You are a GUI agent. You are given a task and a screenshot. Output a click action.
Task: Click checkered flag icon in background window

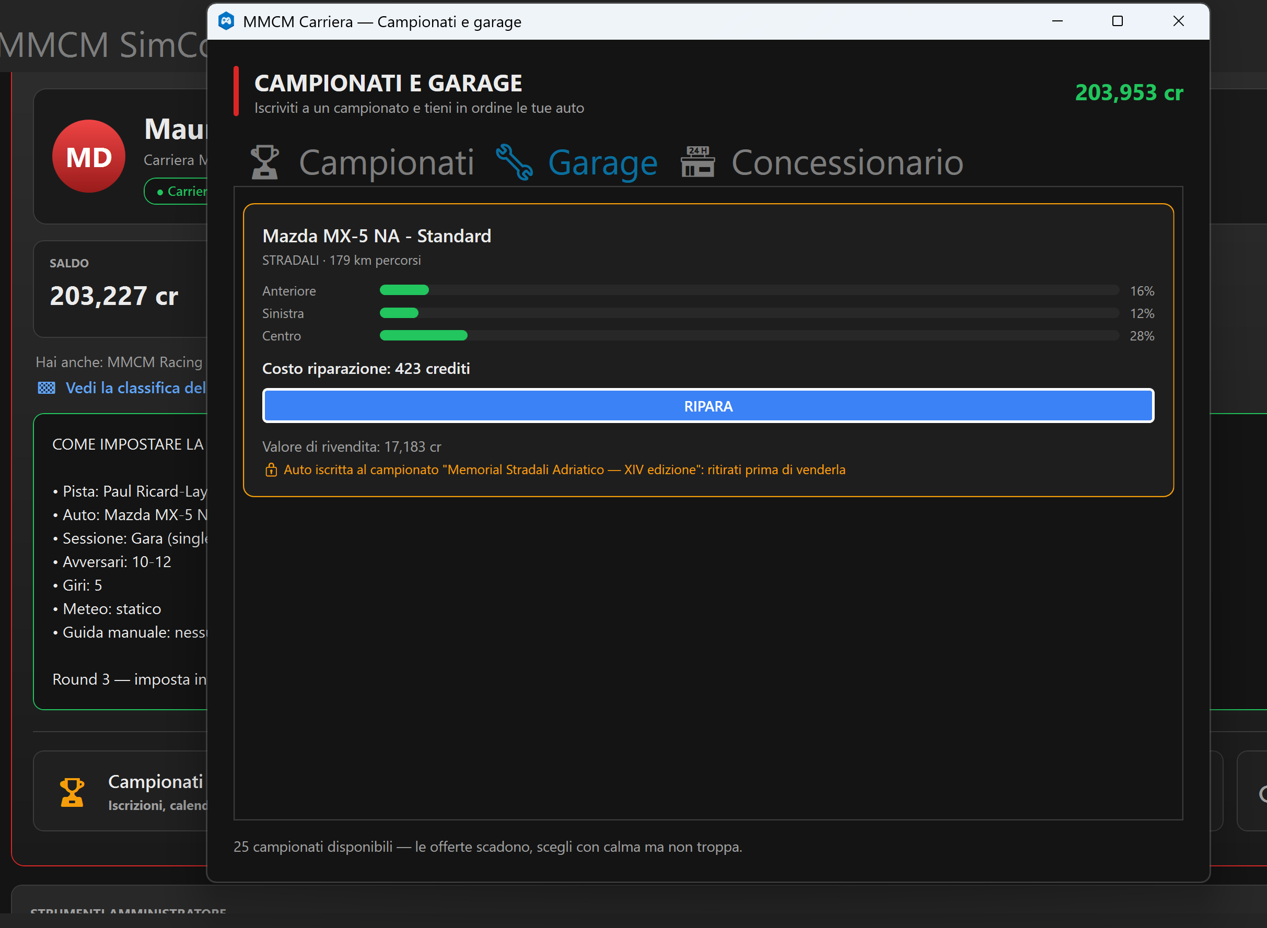[47, 387]
